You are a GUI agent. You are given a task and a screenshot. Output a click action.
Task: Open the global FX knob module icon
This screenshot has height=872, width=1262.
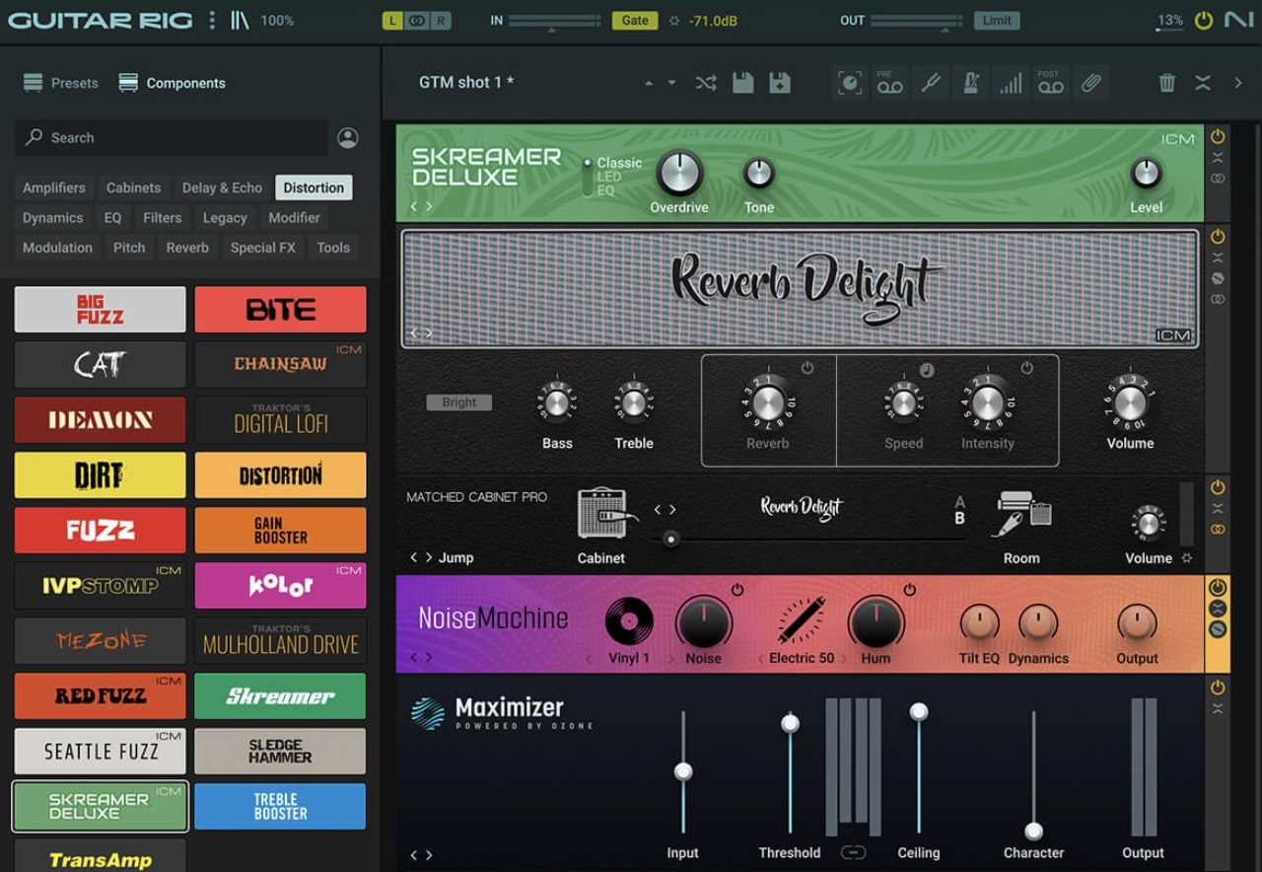coord(849,83)
